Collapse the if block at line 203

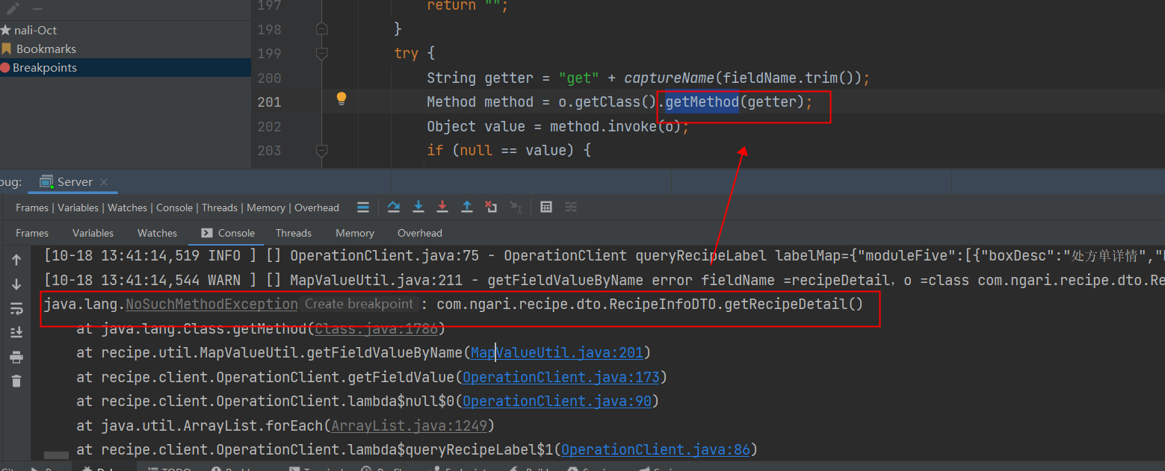coord(321,151)
